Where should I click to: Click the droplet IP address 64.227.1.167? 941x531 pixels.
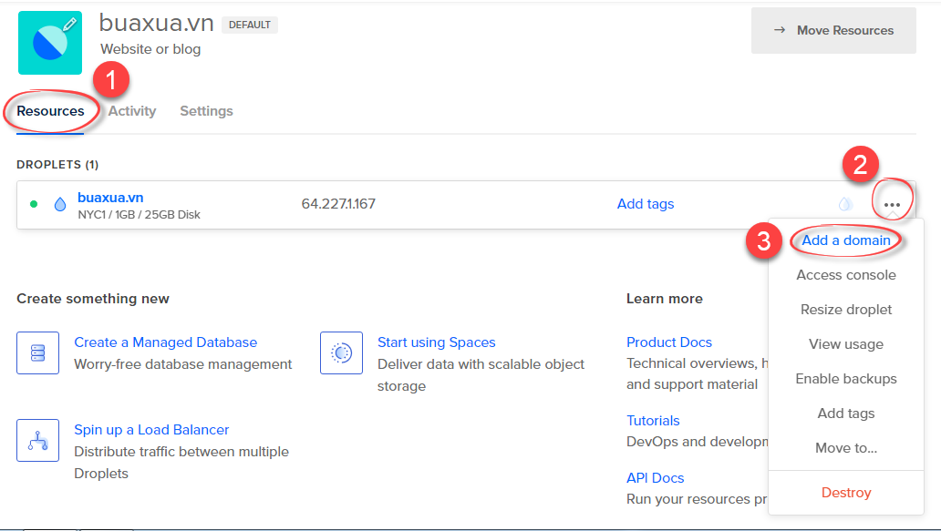tap(338, 204)
